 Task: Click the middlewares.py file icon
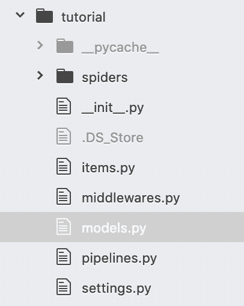point(64,196)
